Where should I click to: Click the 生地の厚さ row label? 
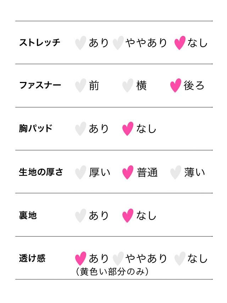tap(41, 172)
